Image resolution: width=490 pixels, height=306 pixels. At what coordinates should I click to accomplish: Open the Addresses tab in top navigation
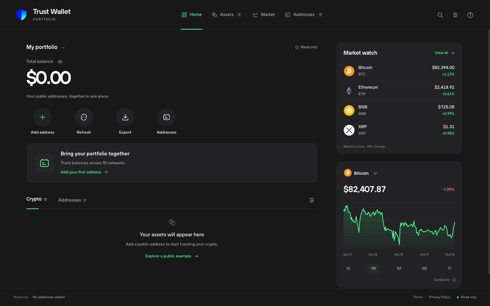[304, 15]
